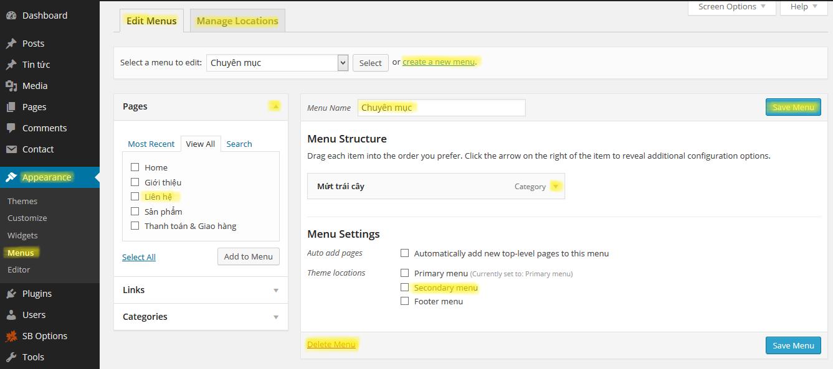
Task: Click the Tools wrench icon
Action: click(x=11, y=357)
